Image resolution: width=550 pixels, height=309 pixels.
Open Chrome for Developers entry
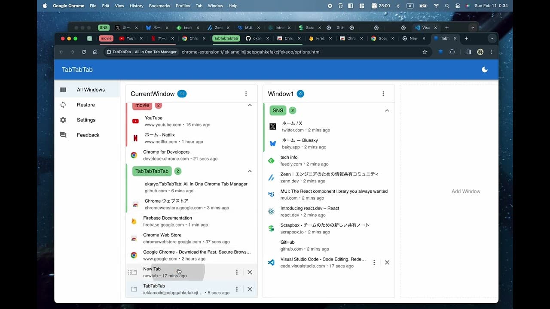coord(192,155)
